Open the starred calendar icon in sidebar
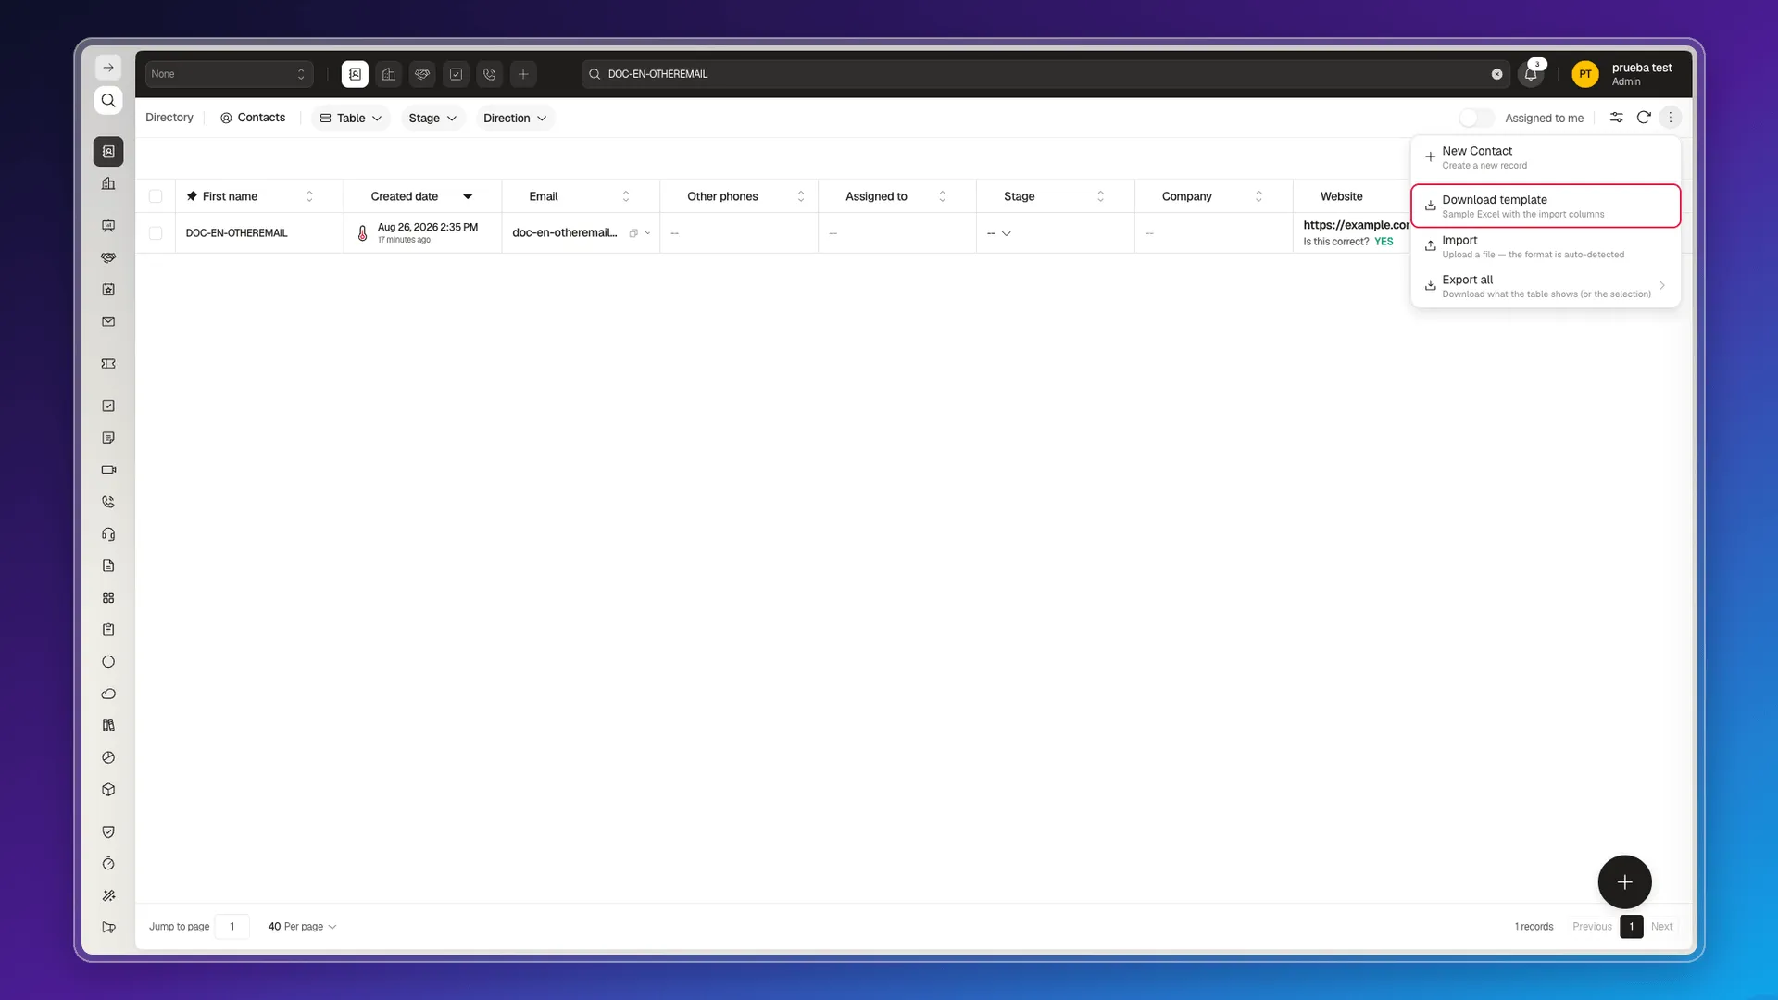This screenshot has width=1778, height=1000. pos(108,290)
